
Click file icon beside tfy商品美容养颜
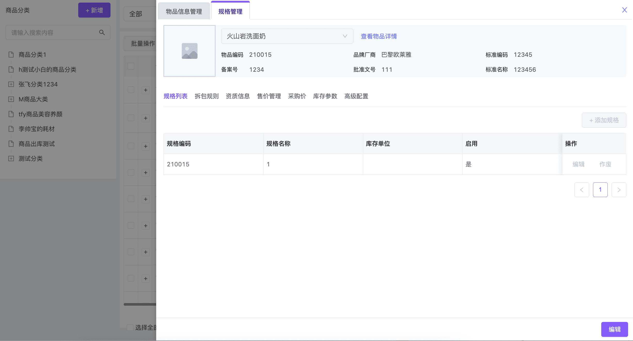click(x=11, y=114)
